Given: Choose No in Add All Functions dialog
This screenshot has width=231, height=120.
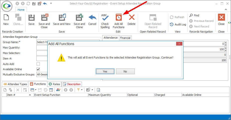Looking at the screenshot, I should click(125, 71).
